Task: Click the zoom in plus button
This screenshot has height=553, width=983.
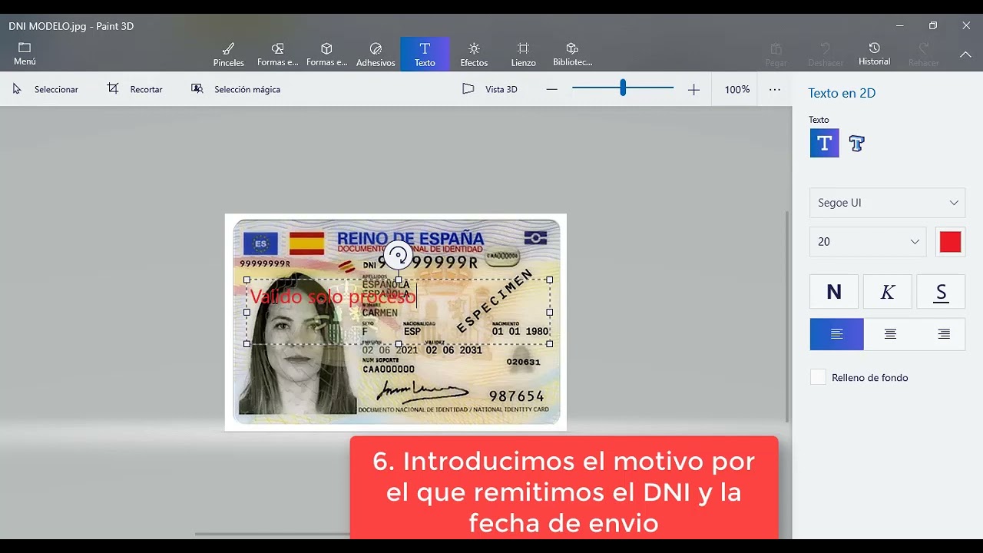Action: tap(693, 90)
